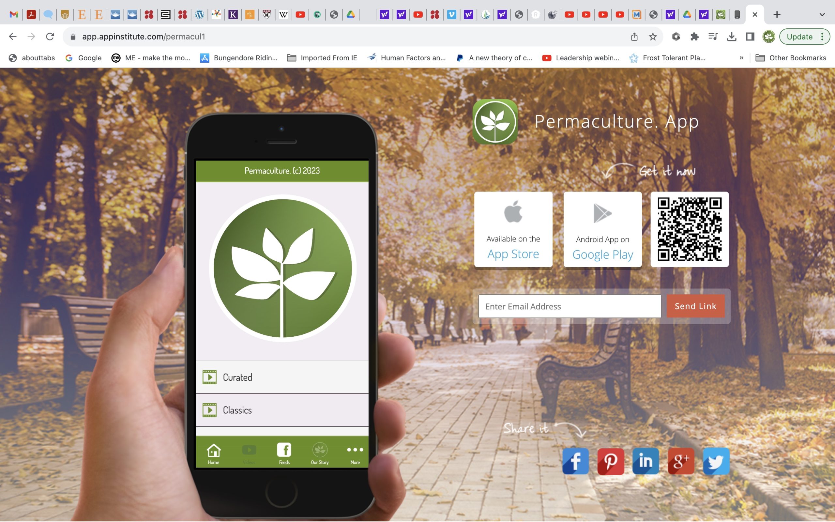Expand the tab search dropdown chevron
This screenshot has width=835, height=522.
click(822, 14)
